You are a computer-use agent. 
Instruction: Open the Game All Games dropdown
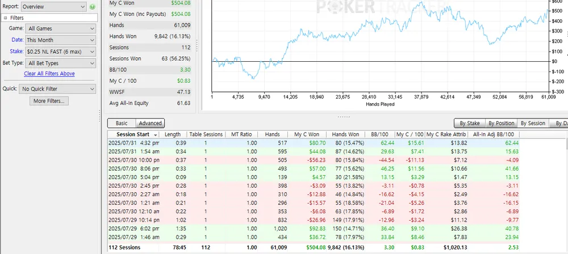(61, 28)
